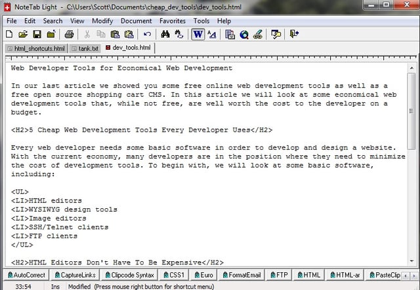Save document with floppy disk icon

pos(37,34)
